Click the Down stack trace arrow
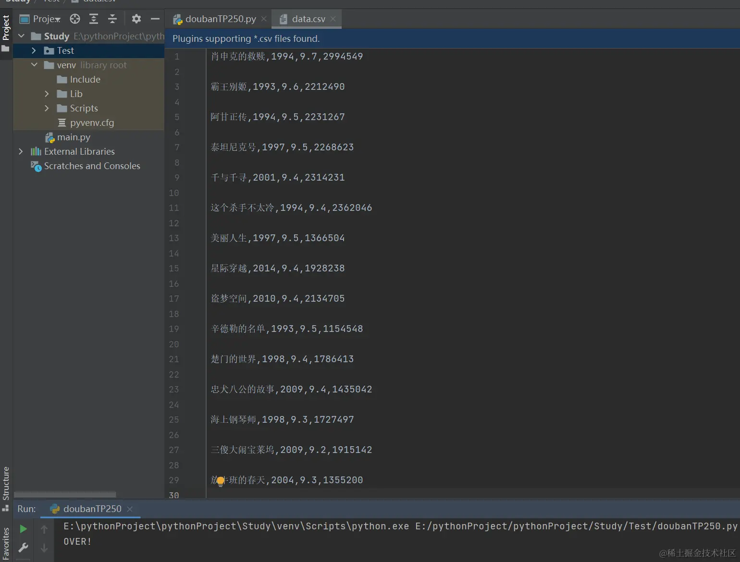The image size is (740, 562). point(44,548)
